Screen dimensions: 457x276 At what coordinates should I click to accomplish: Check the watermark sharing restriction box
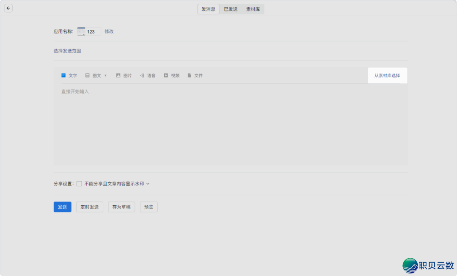[x=79, y=183]
